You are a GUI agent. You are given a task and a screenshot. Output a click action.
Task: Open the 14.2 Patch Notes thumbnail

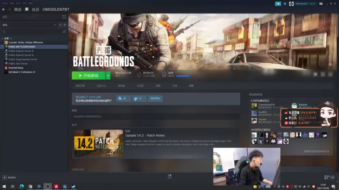(99, 143)
